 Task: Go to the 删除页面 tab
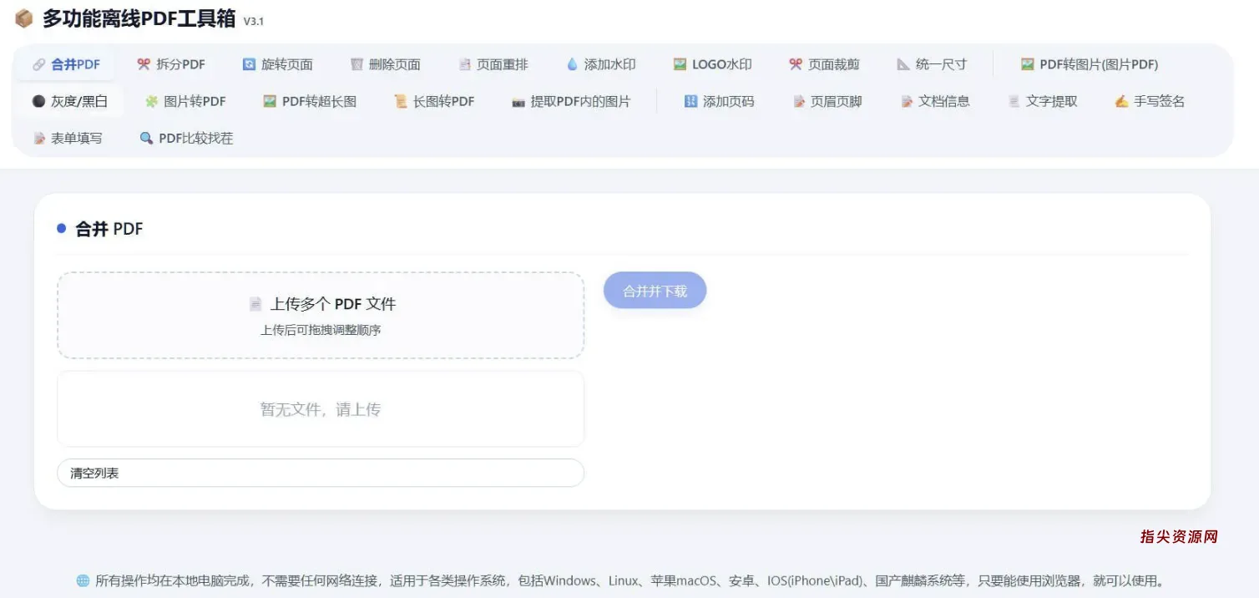tap(386, 64)
